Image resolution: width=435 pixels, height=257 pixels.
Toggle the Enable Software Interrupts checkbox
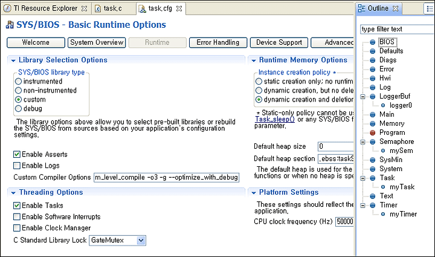17,216
